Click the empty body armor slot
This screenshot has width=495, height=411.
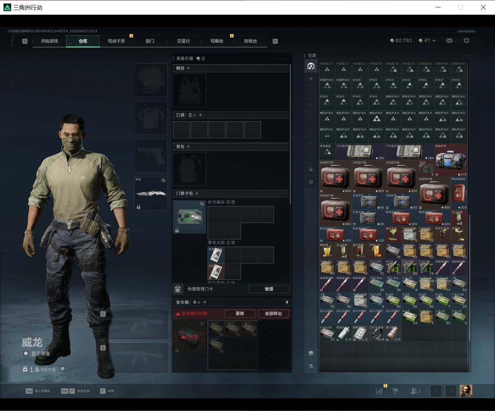(x=151, y=118)
